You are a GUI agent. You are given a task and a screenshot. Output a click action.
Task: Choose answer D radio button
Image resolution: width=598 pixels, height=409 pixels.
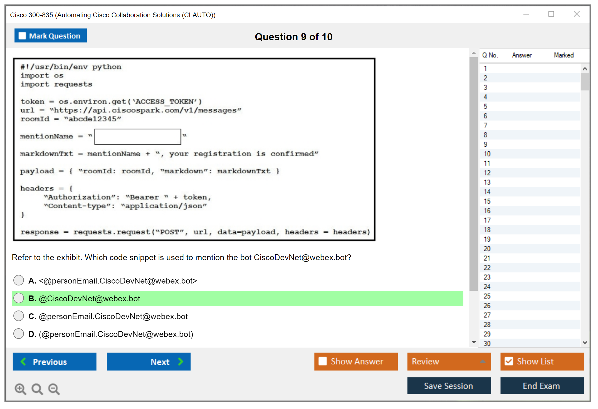tap(19, 334)
